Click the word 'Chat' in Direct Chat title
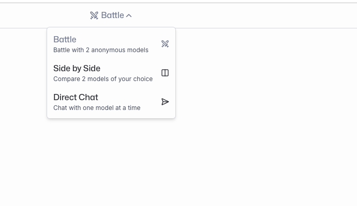 click(88, 97)
